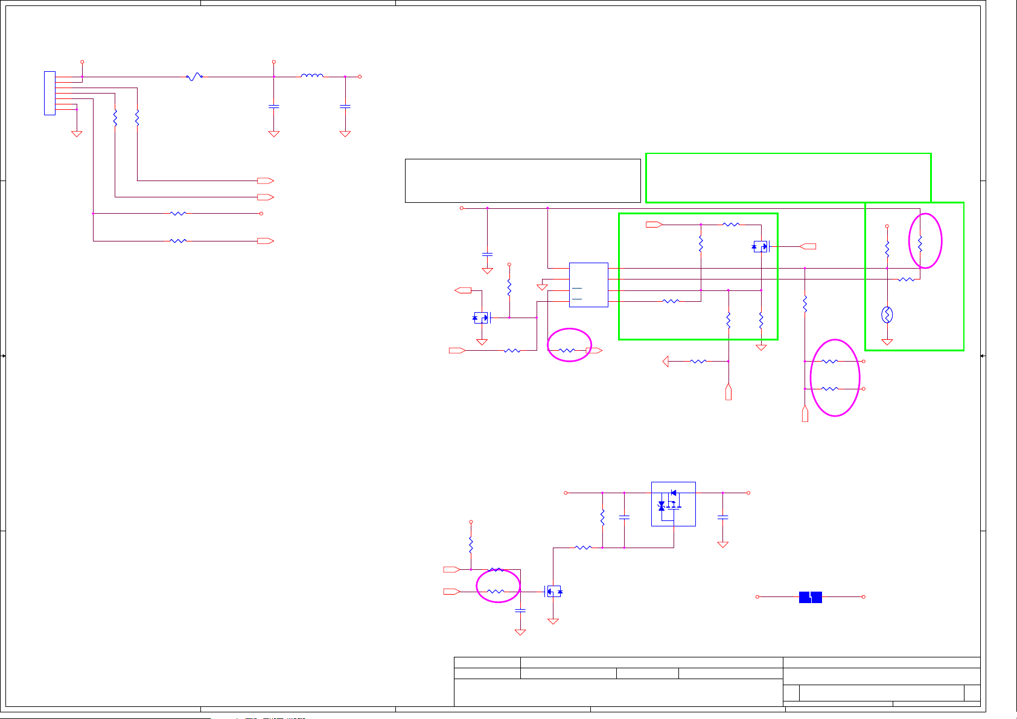Click upper resistor inside the large magenta ellipse
Image resolution: width=1017 pixels, height=719 pixels.
pyautogui.click(x=830, y=361)
